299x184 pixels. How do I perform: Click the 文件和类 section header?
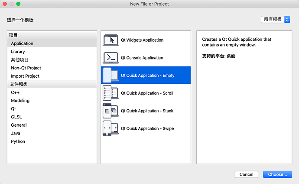[52, 84]
